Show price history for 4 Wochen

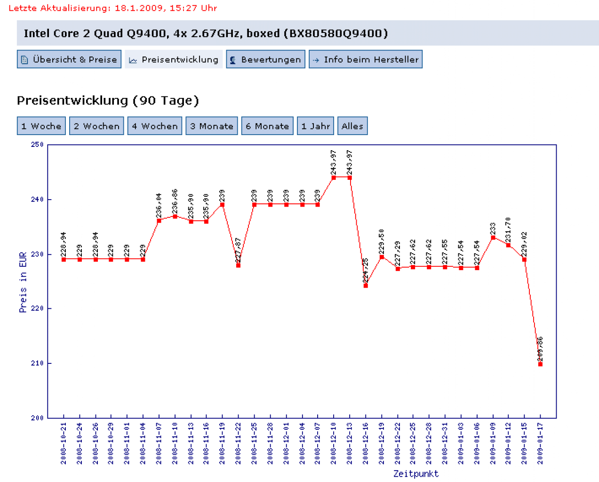pyautogui.click(x=155, y=126)
